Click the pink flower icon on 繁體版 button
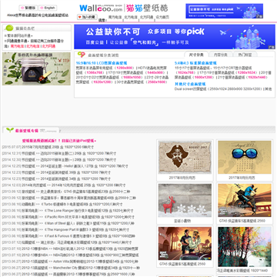The image size is (277, 277). (x=22, y=8)
